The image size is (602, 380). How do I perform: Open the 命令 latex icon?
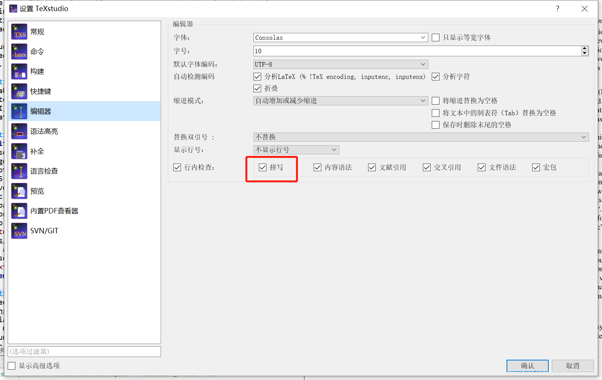click(x=19, y=51)
